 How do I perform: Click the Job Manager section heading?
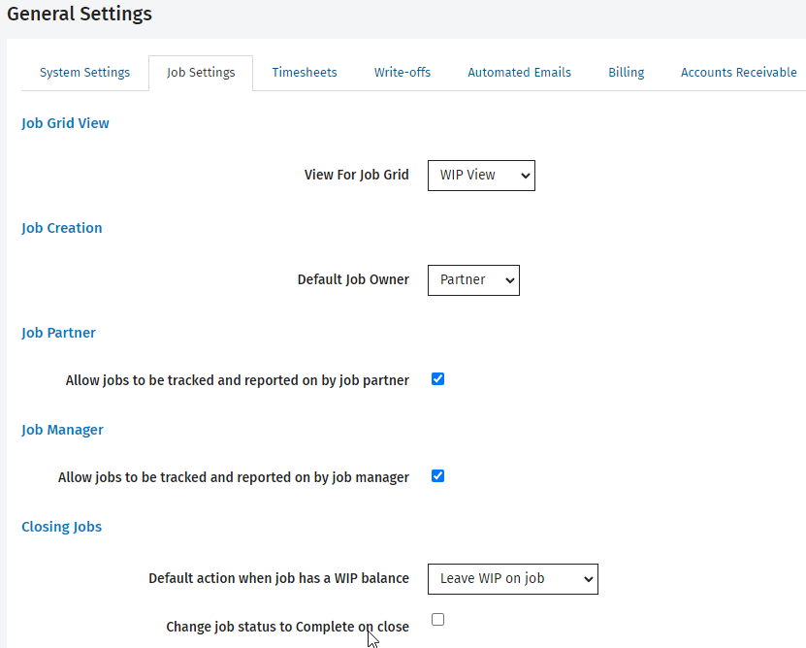[x=62, y=430]
